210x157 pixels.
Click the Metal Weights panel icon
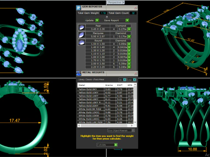(x=79, y=73)
